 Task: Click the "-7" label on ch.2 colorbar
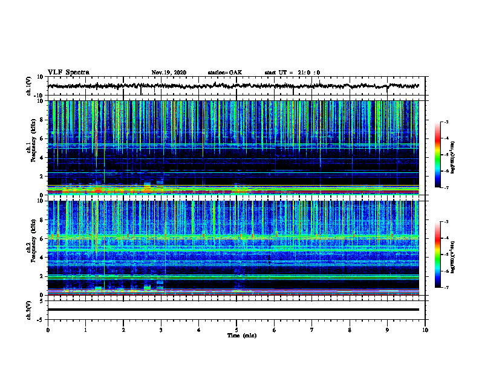point(446,288)
